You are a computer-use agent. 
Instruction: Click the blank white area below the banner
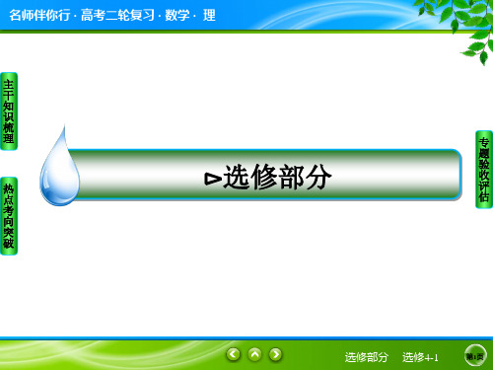tap(246, 269)
